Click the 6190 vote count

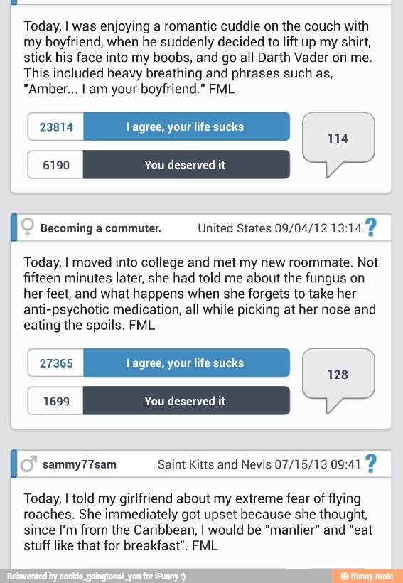point(55,164)
